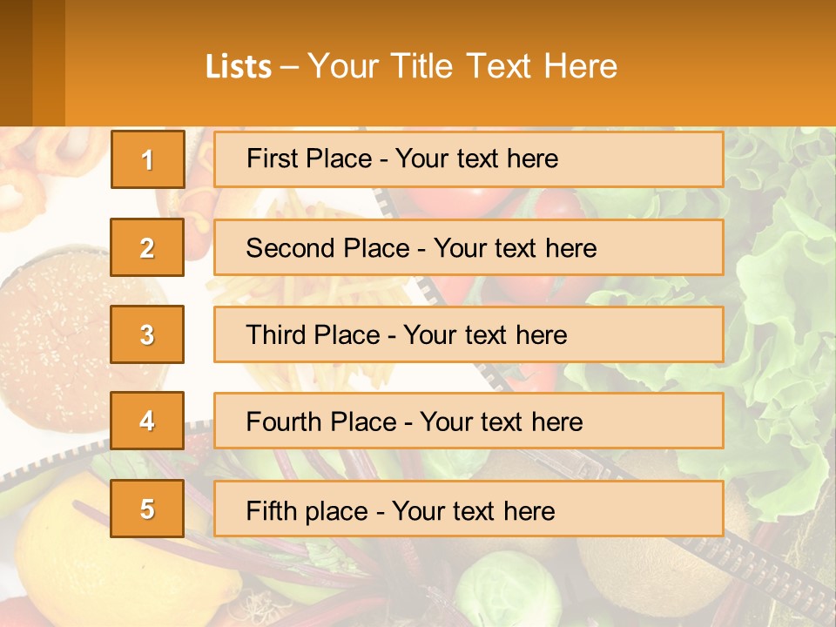Click the yellow lemon in the background

coord(61,549)
